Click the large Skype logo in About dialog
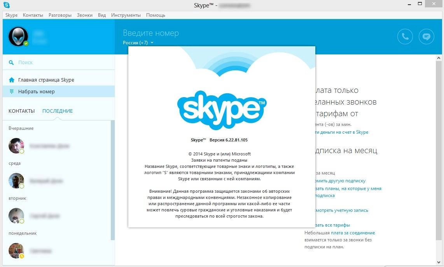Screen dimensions: 444x267 [222, 110]
